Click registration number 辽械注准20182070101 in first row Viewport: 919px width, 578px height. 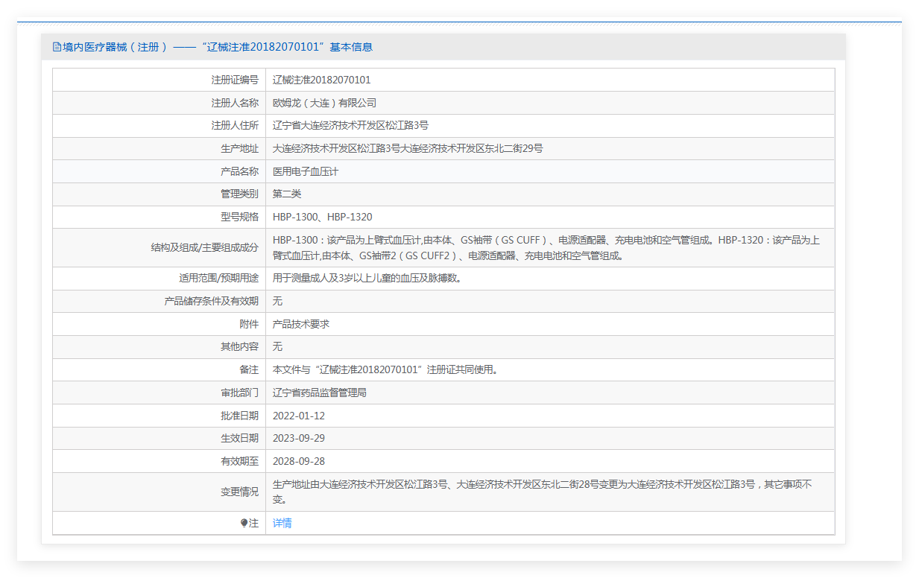pos(321,80)
